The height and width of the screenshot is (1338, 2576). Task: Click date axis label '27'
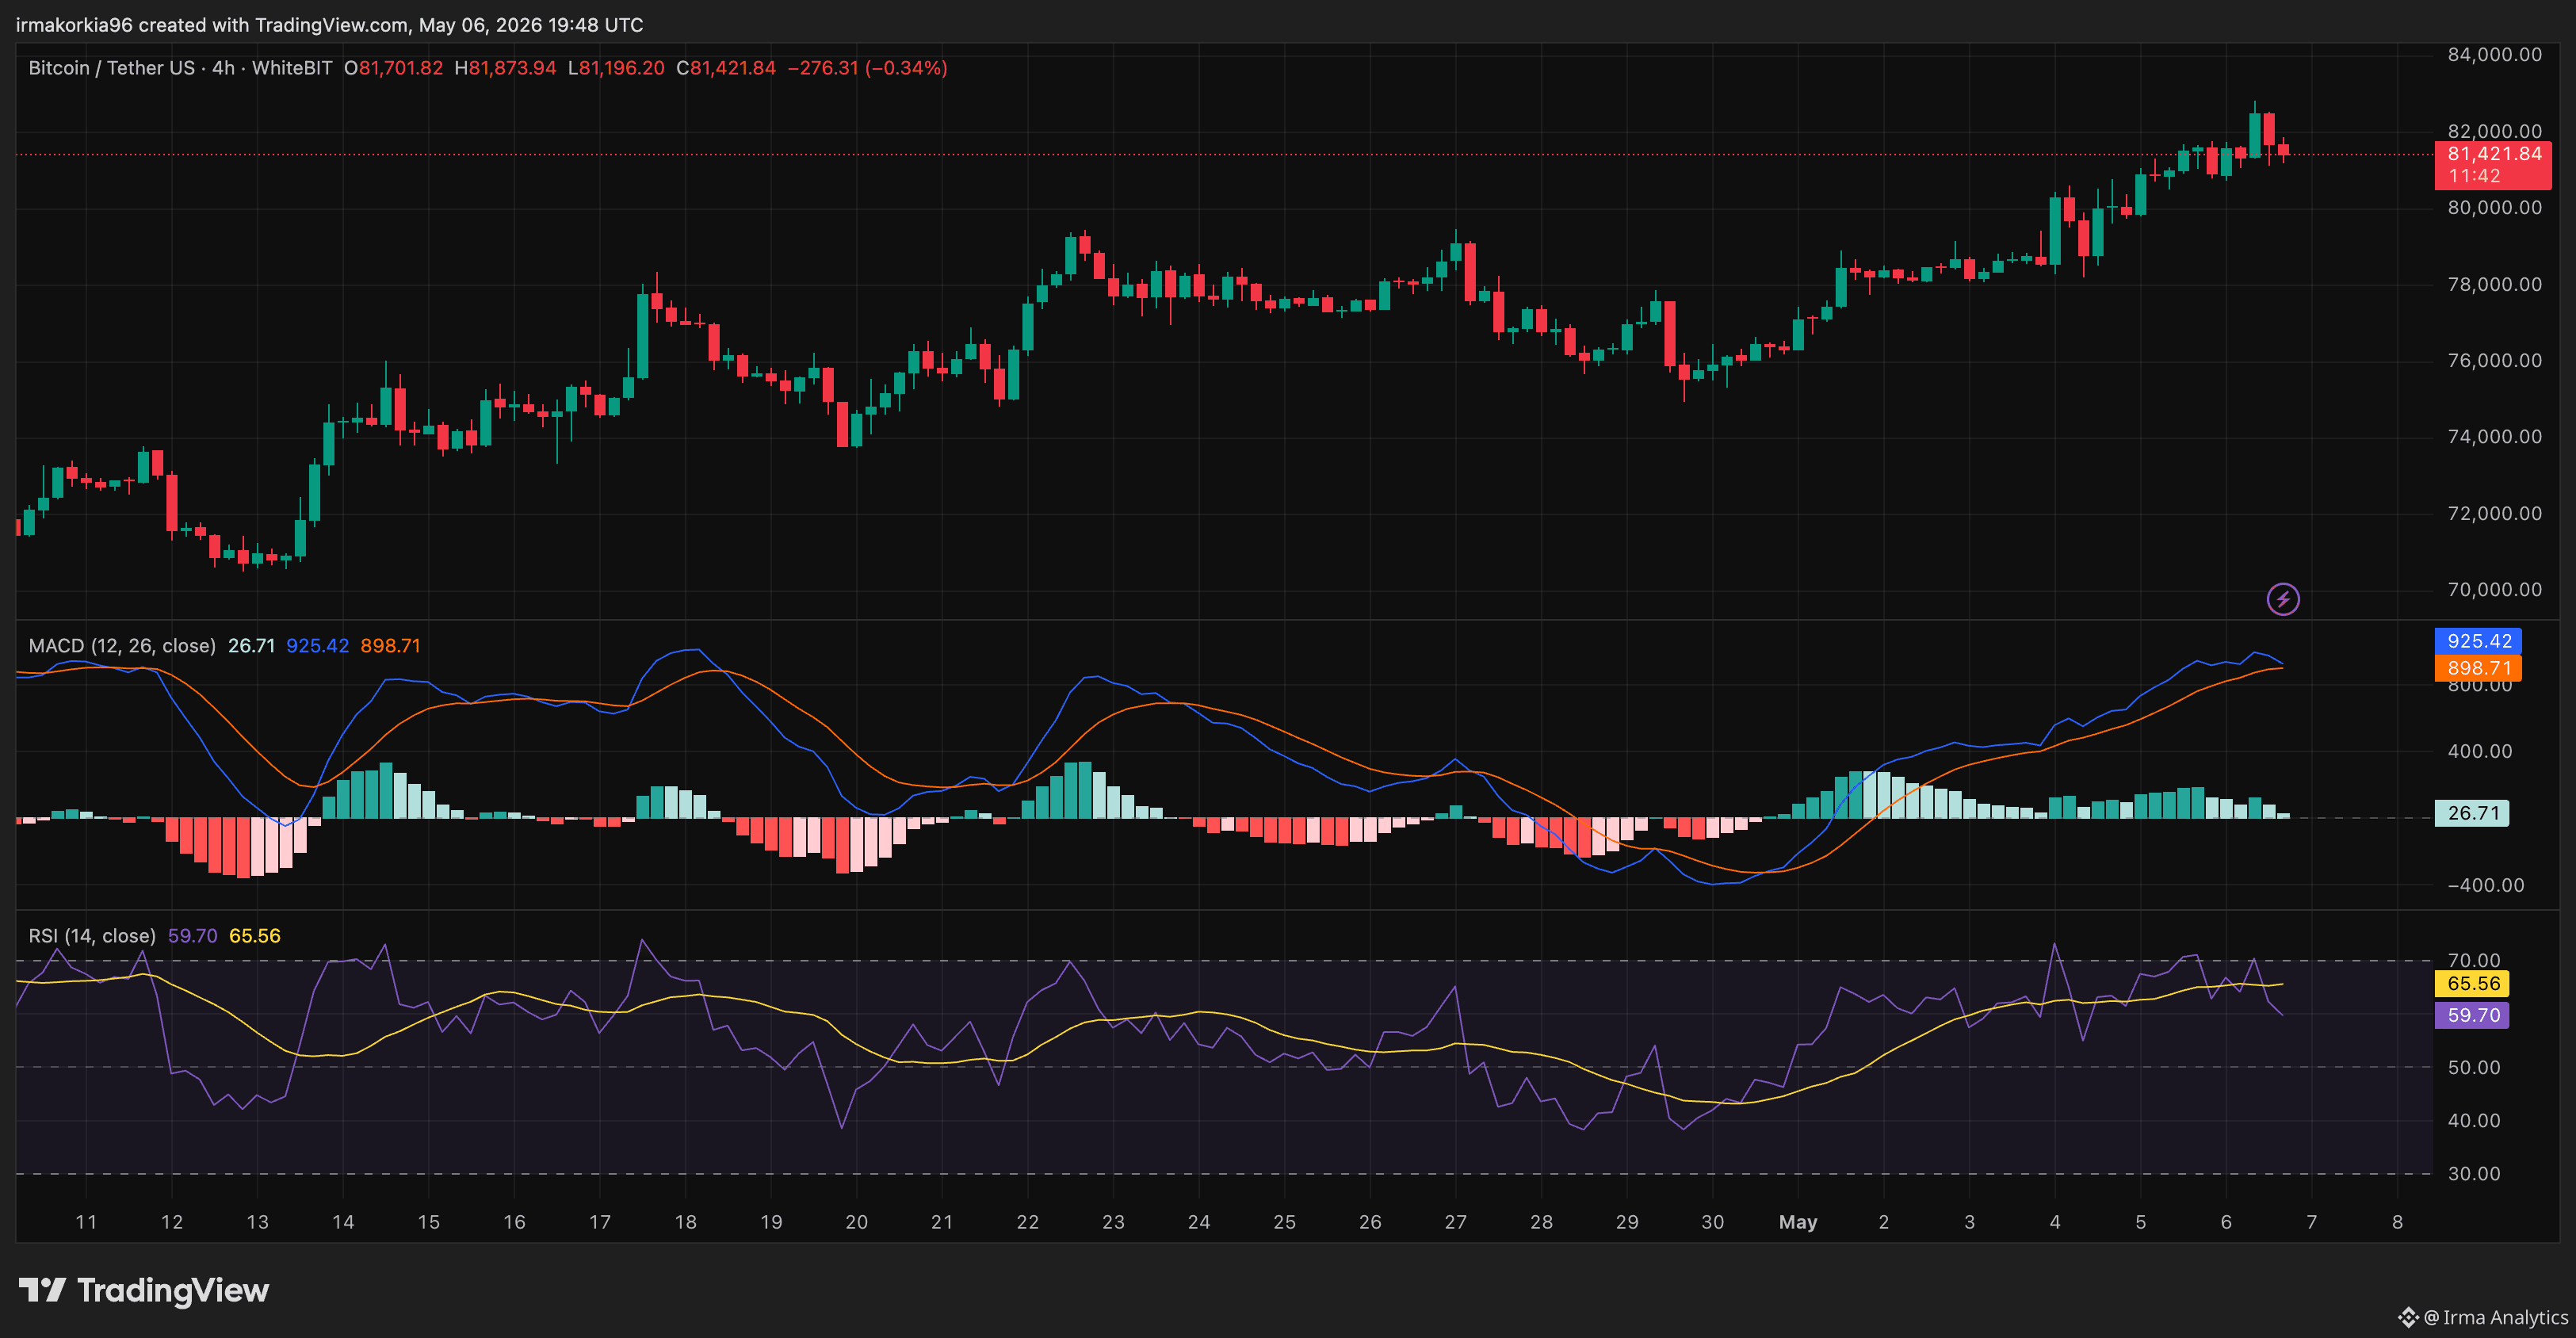coord(1455,1222)
